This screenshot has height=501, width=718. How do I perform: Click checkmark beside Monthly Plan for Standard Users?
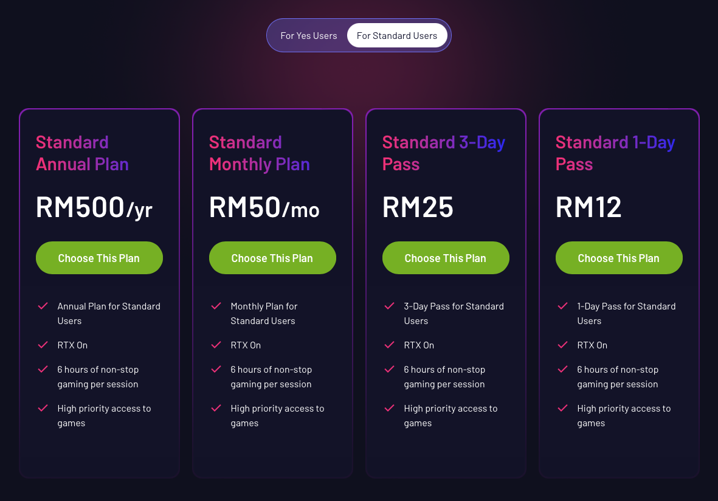click(x=216, y=306)
